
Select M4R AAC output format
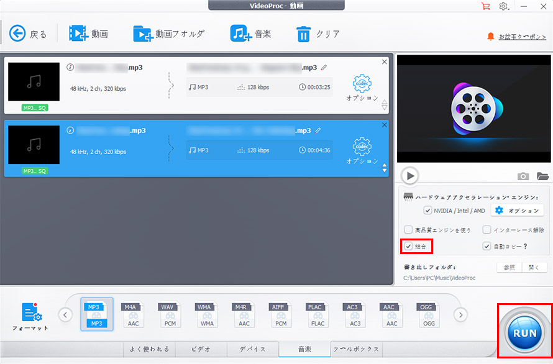[244, 314]
